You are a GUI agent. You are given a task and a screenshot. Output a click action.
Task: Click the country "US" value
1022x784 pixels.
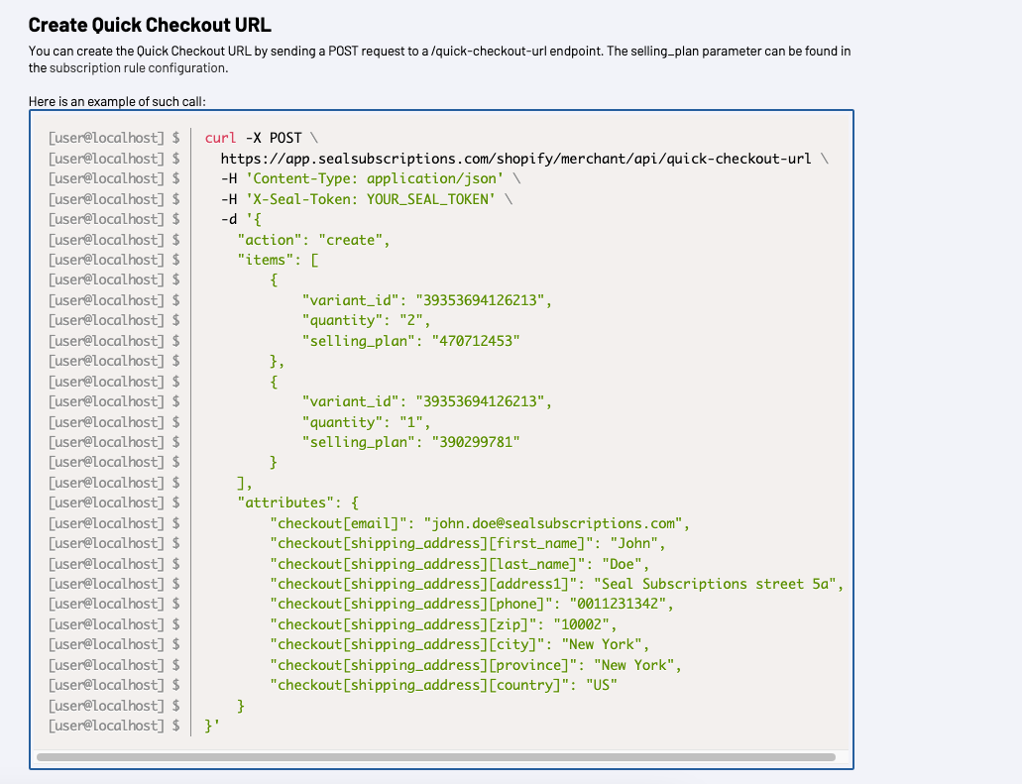(x=601, y=685)
